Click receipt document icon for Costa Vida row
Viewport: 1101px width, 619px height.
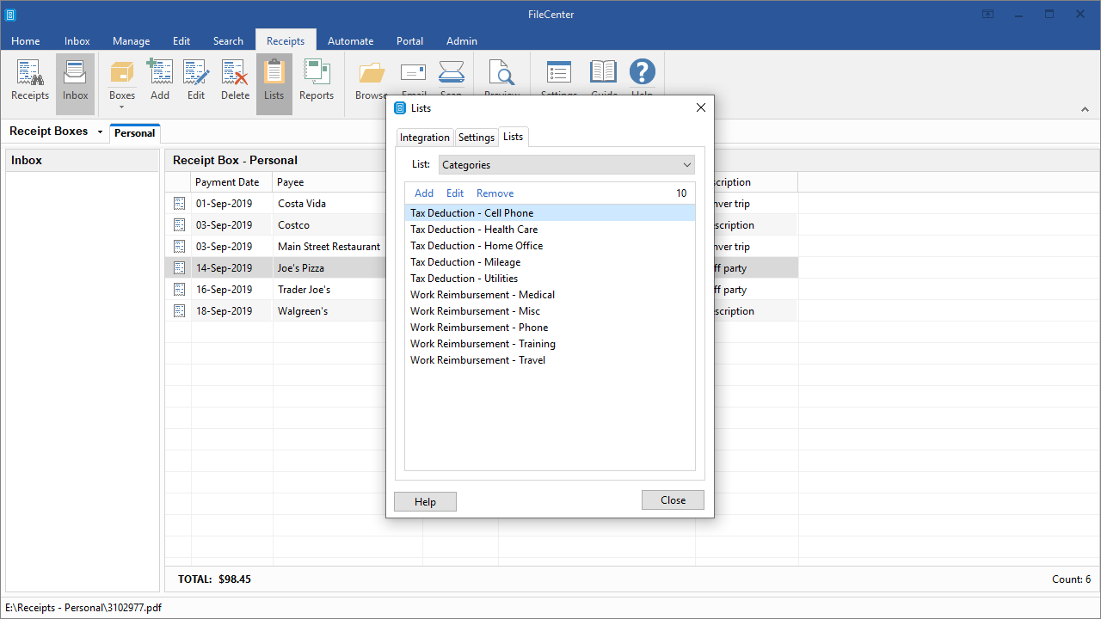(x=179, y=204)
